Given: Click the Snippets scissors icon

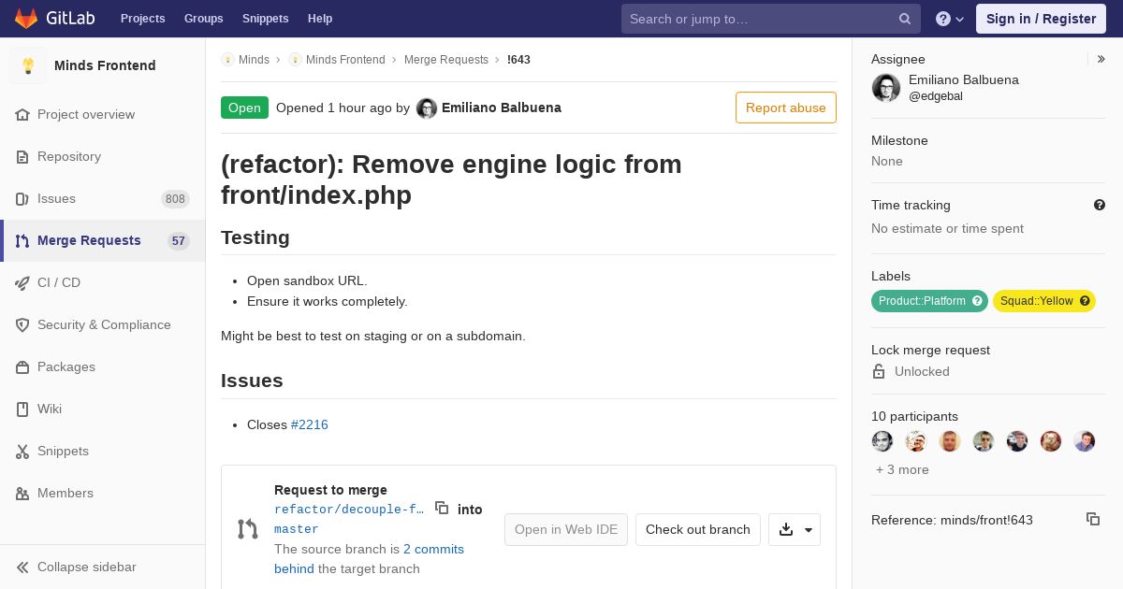Looking at the screenshot, I should pos(22,451).
